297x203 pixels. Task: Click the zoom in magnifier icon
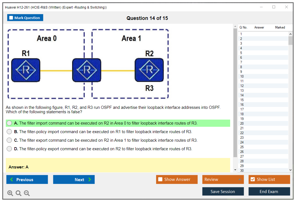[x=10, y=193]
